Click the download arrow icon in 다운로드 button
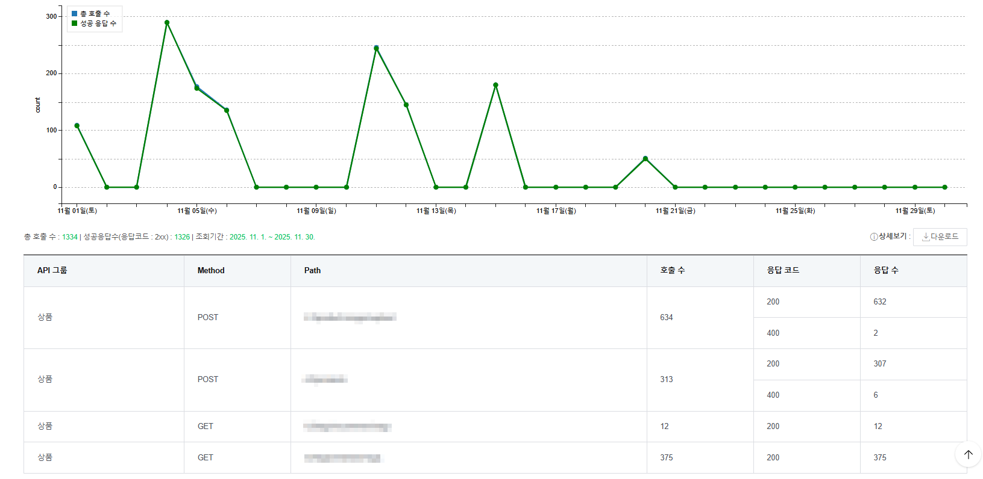The image size is (983, 479). 926,237
